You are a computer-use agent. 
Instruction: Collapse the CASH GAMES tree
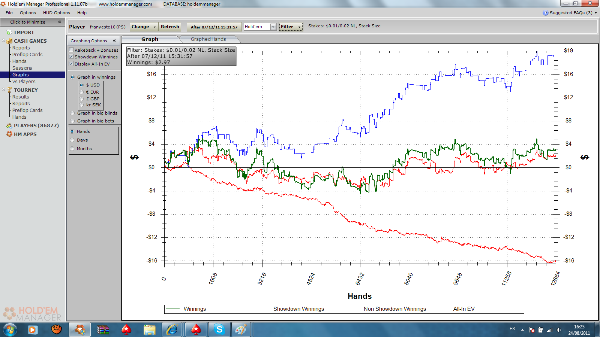(4, 40)
